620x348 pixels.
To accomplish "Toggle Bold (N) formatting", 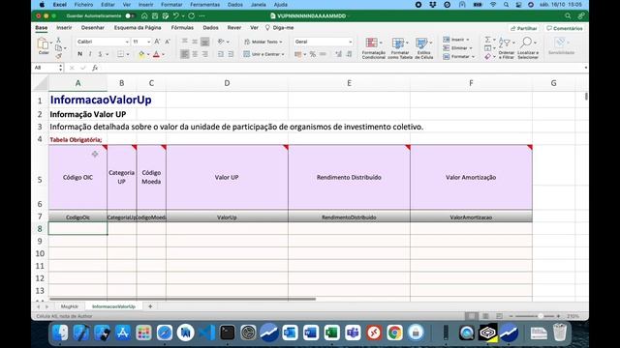I will tap(80, 54).
